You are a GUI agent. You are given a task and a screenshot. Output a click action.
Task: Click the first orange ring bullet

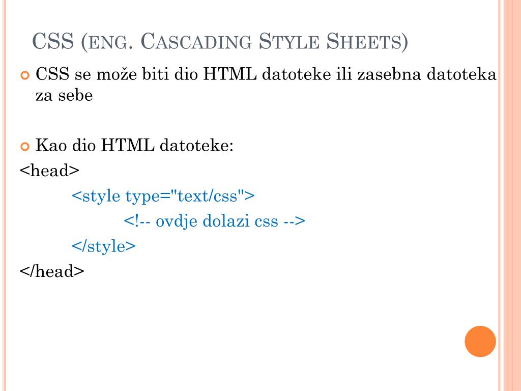(x=25, y=75)
